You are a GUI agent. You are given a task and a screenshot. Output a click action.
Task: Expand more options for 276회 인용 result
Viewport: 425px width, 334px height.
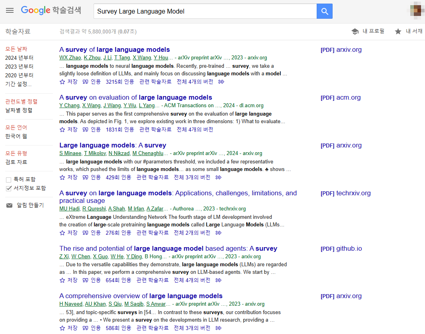(218, 233)
